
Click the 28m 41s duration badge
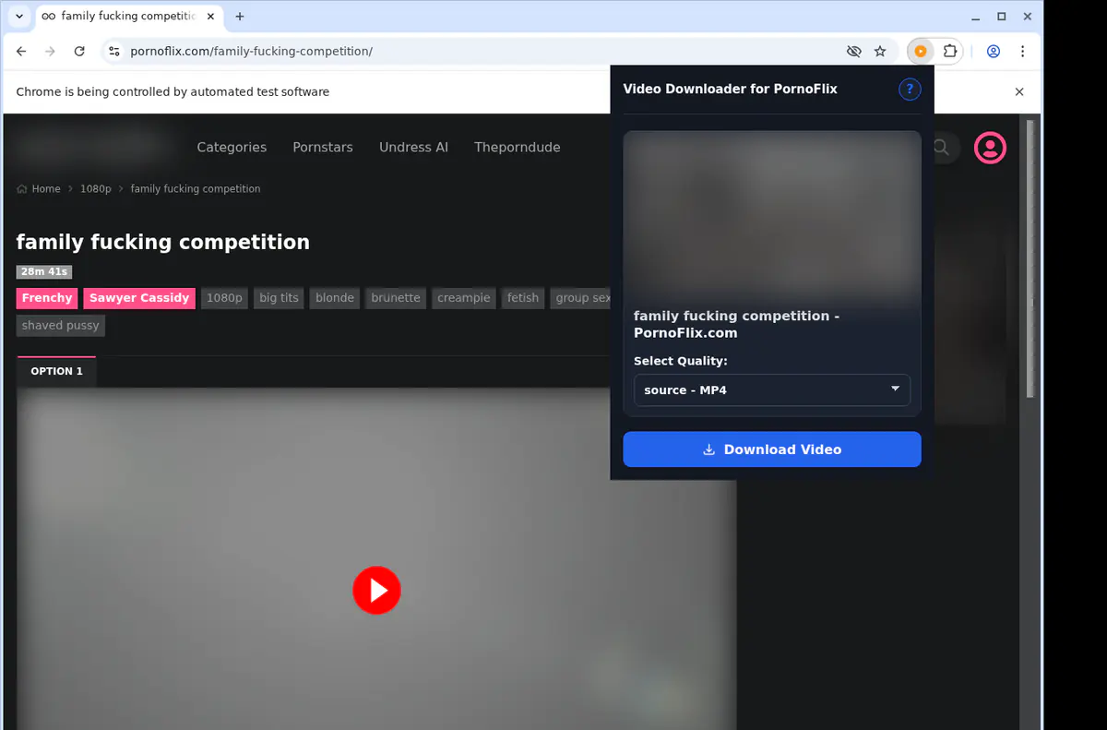(x=44, y=271)
